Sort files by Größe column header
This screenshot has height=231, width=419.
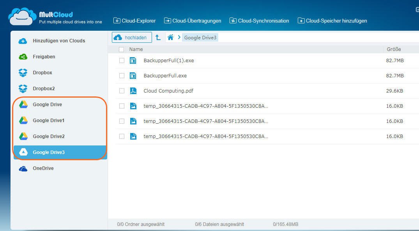pyautogui.click(x=394, y=49)
